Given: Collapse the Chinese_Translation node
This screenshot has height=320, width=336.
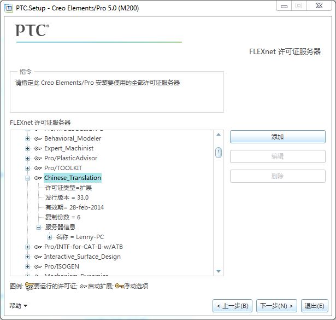Looking at the screenshot, I should tap(27, 178).
